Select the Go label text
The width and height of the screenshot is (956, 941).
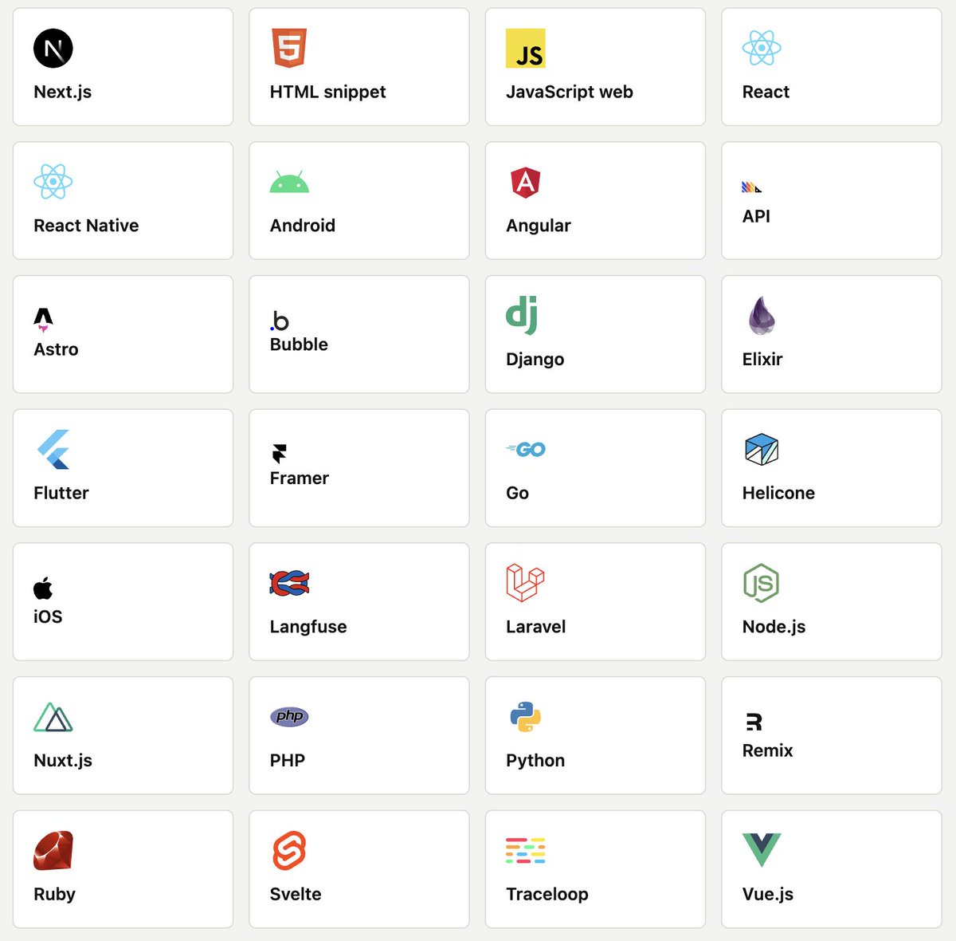517,493
